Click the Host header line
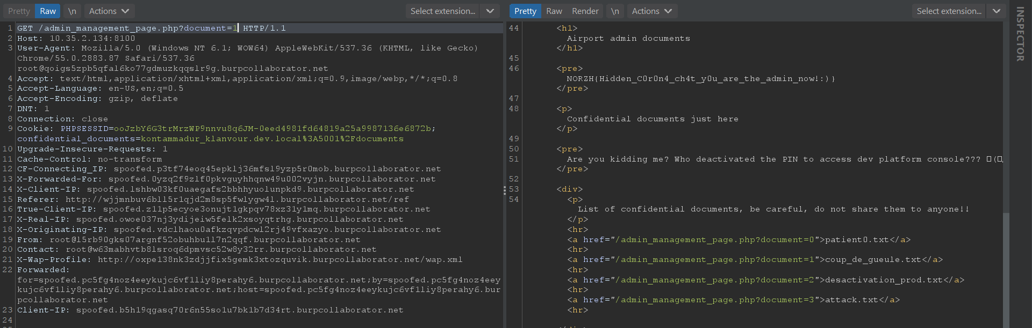Viewport: 1032px width, 328px height. pyautogui.click(x=76, y=38)
